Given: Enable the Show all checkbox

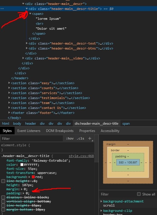Looking at the screenshot, I should pos(139,194).
